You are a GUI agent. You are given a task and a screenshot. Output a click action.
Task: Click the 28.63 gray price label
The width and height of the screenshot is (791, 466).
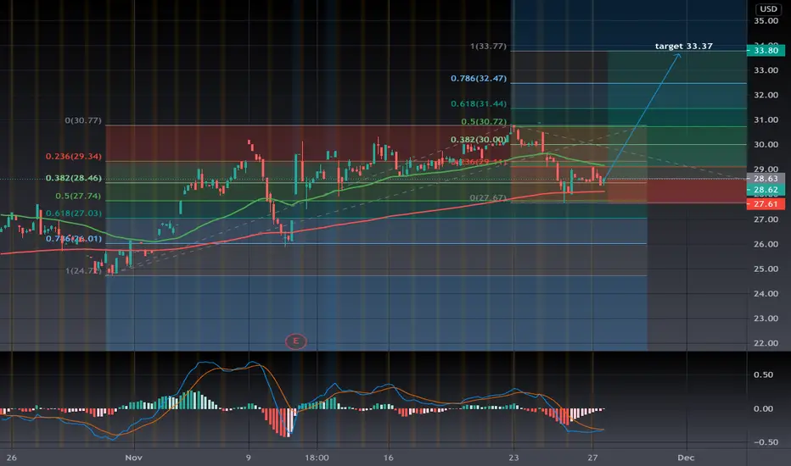[x=766, y=178]
